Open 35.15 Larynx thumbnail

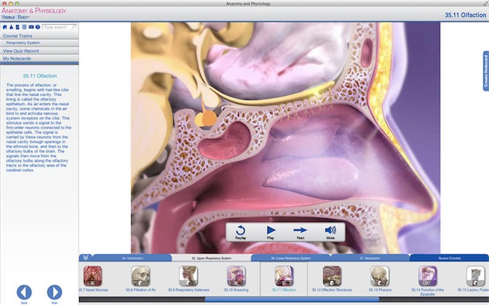pyautogui.click(x=475, y=276)
